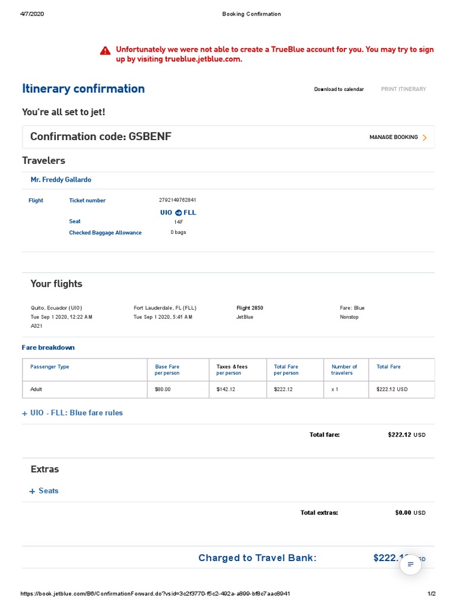Click the Print Itinerary button

click(x=404, y=89)
